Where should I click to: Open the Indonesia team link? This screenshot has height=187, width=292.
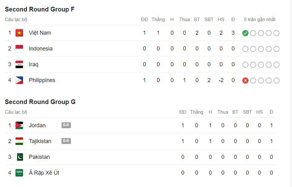pos(41,49)
